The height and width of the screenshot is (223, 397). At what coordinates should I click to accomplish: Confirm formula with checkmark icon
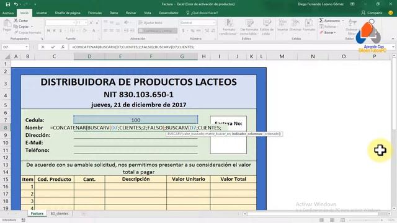(x=53, y=47)
